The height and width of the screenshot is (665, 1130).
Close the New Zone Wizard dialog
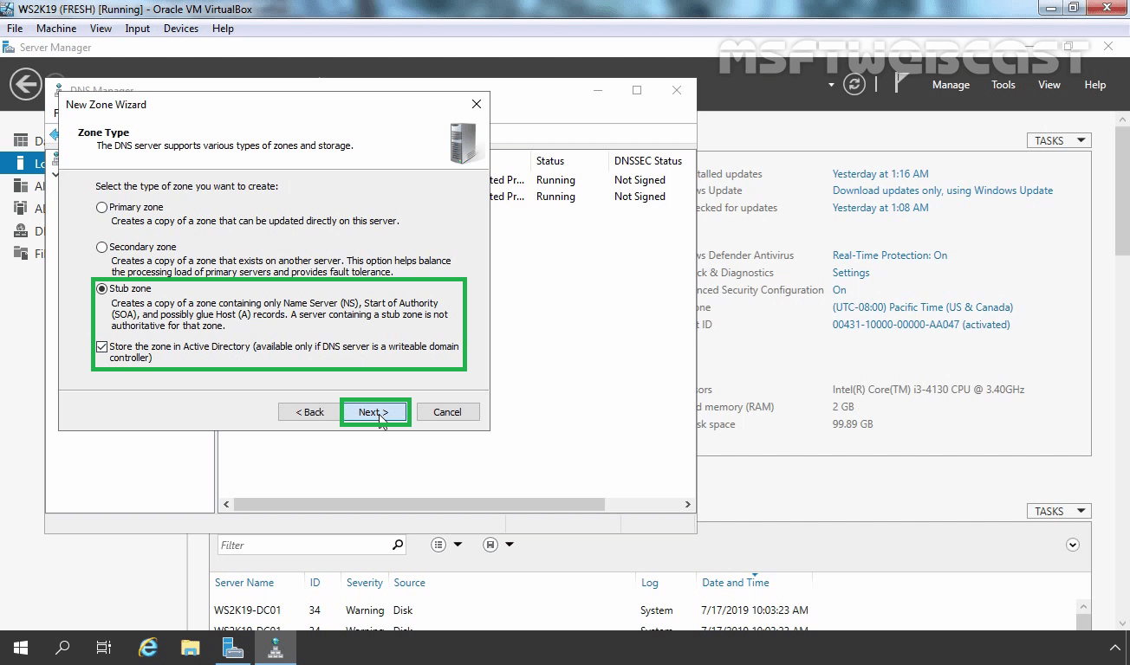coord(476,104)
